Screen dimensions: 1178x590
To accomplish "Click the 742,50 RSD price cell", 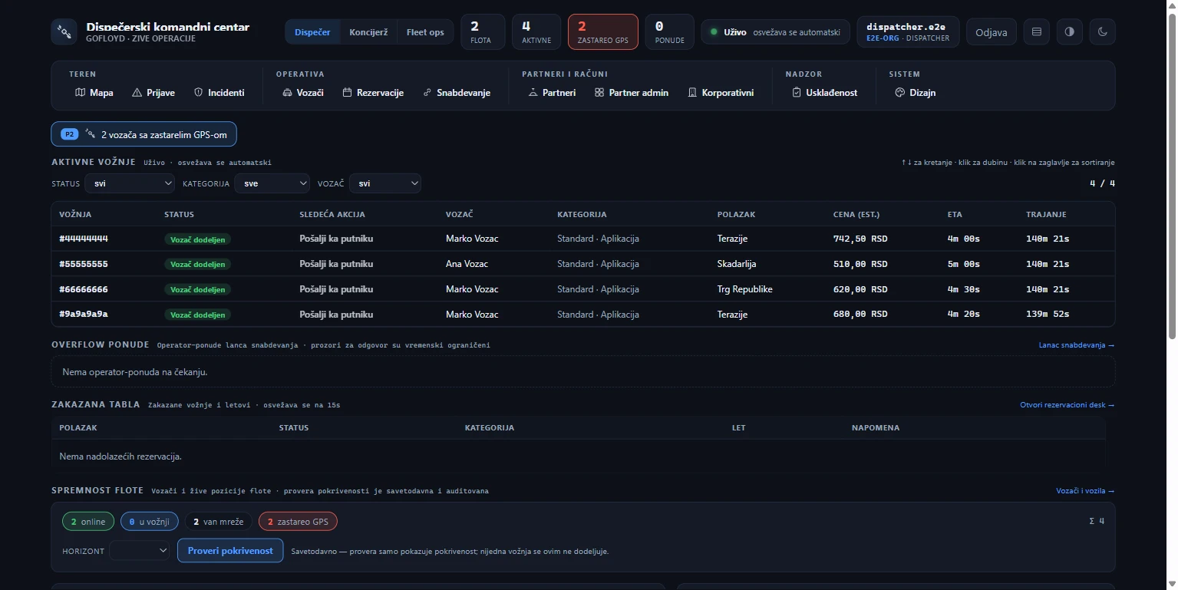I will tap(860, 239).
